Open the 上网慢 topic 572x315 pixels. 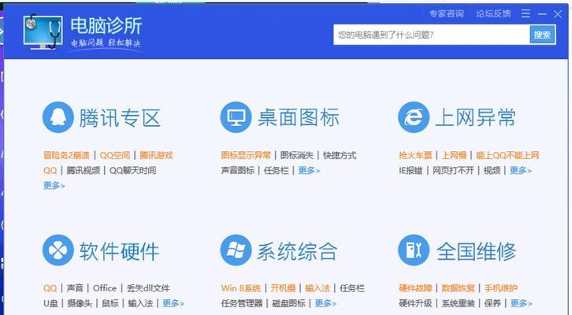click(454, 155)
